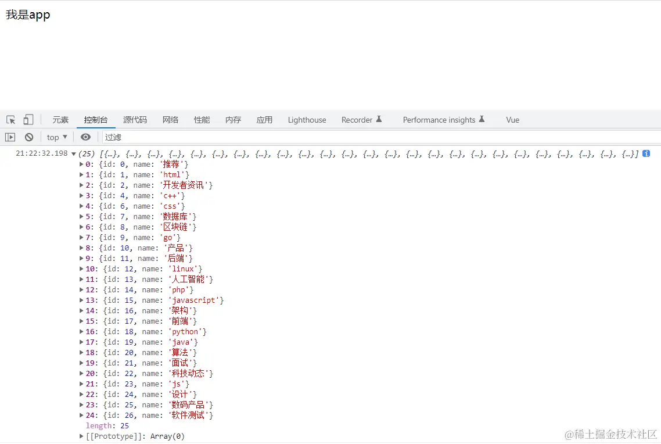This screenshot has width=661, height=444.
Task: Open the Lighthouse tab
Action: coord(307,120)
